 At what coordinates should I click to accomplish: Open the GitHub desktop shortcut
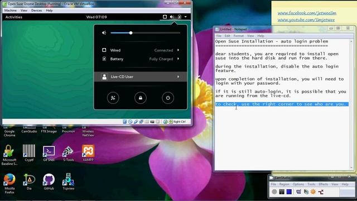49,181
